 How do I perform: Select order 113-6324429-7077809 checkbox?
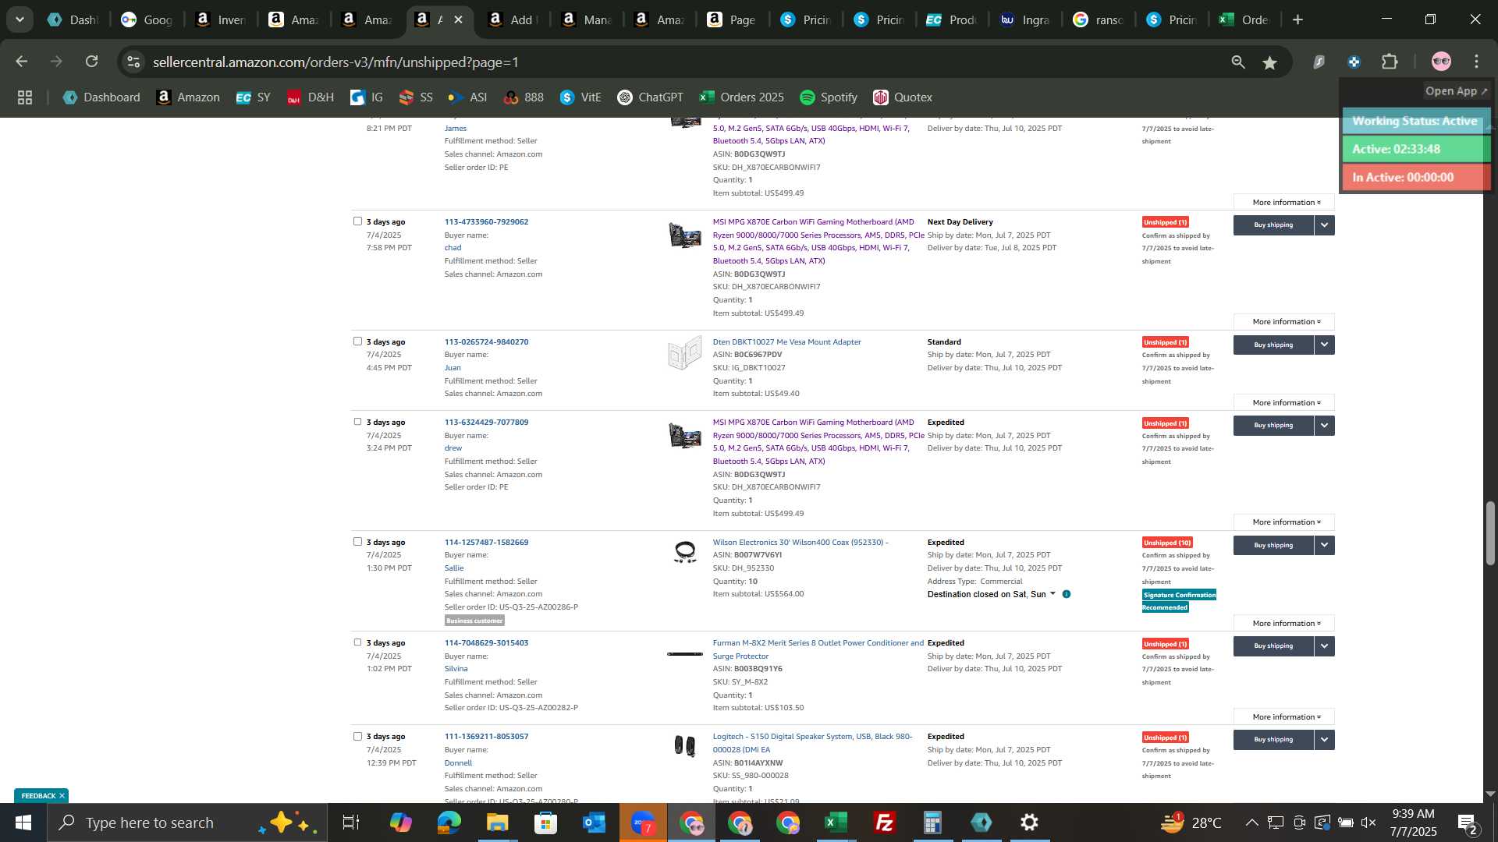pos(357,422)
